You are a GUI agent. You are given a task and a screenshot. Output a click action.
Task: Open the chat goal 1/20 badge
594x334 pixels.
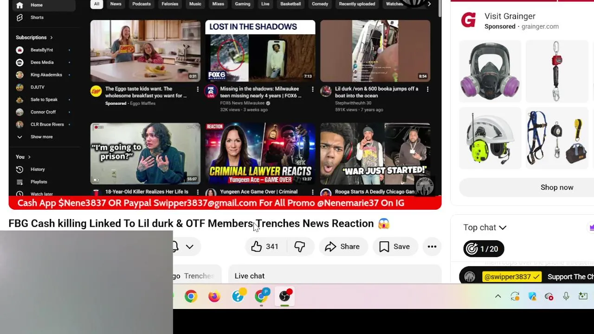coord(484,249)
